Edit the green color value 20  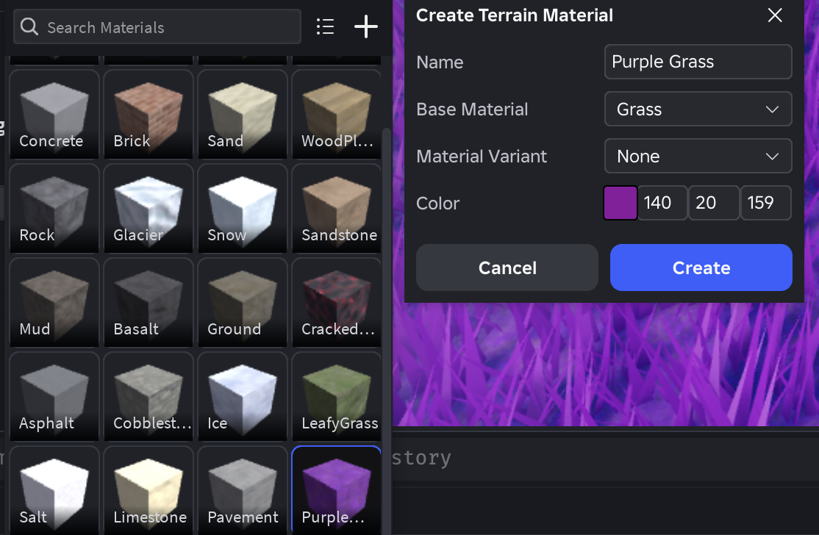pyautogui.click(x=713, y=203)
